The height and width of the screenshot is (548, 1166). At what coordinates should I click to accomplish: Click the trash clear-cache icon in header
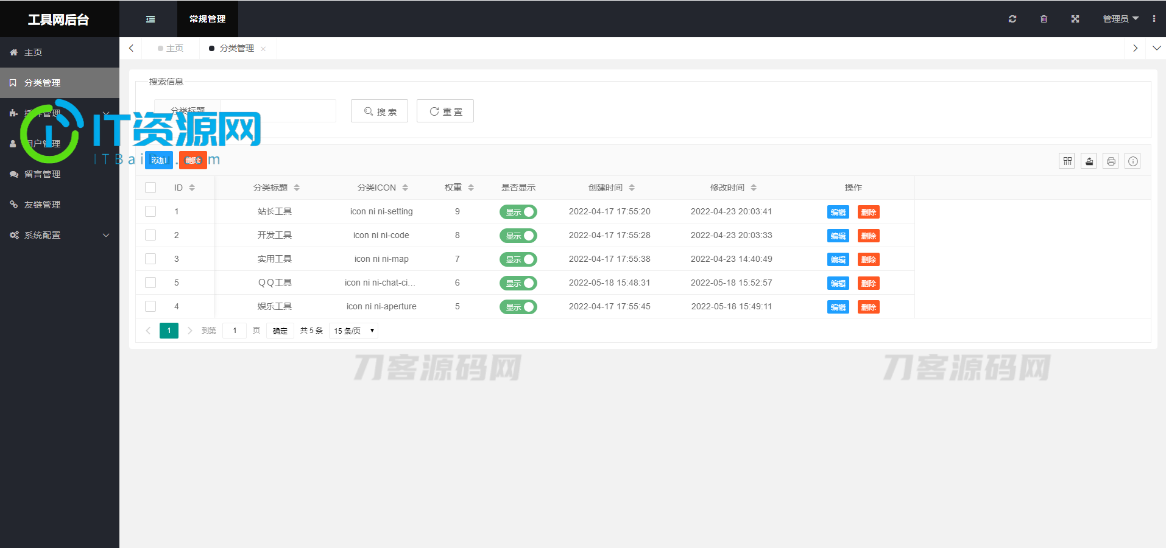1044,19
